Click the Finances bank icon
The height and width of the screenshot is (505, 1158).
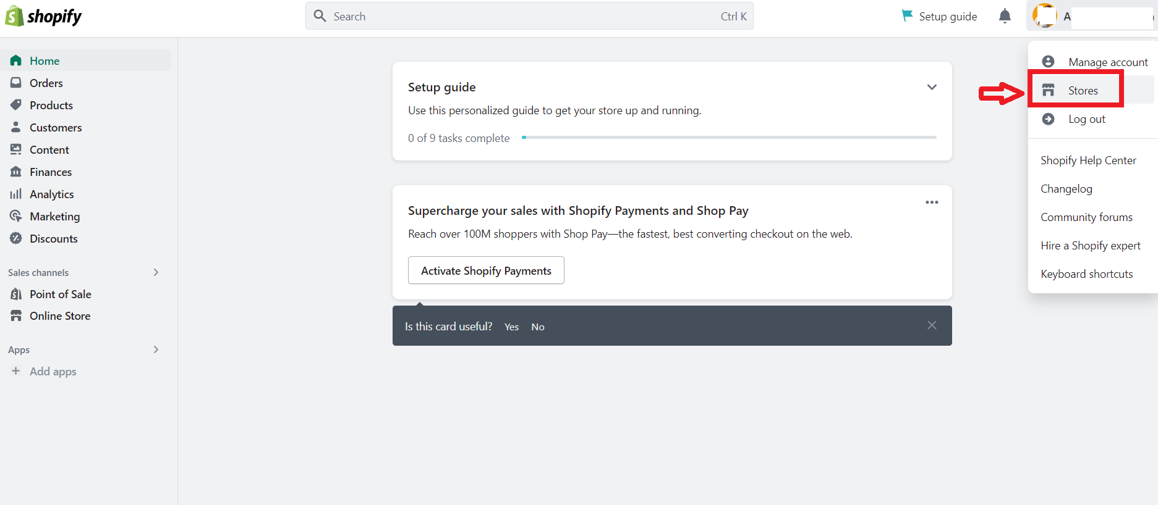point(16,172)
